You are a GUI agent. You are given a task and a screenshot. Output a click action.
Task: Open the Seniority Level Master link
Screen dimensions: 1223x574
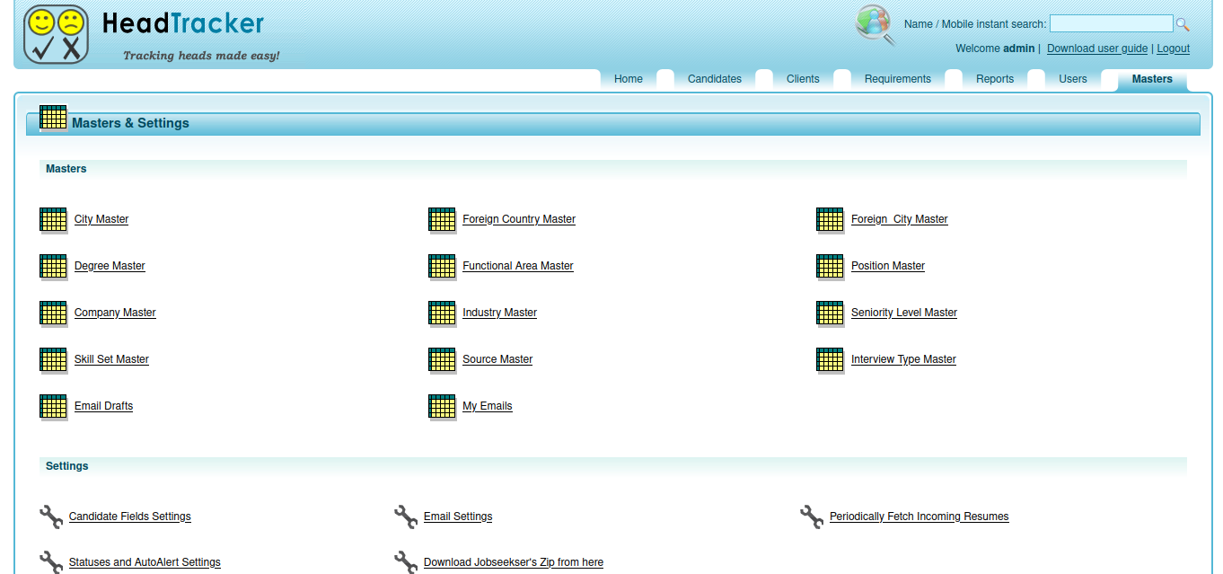pos(904,313)
